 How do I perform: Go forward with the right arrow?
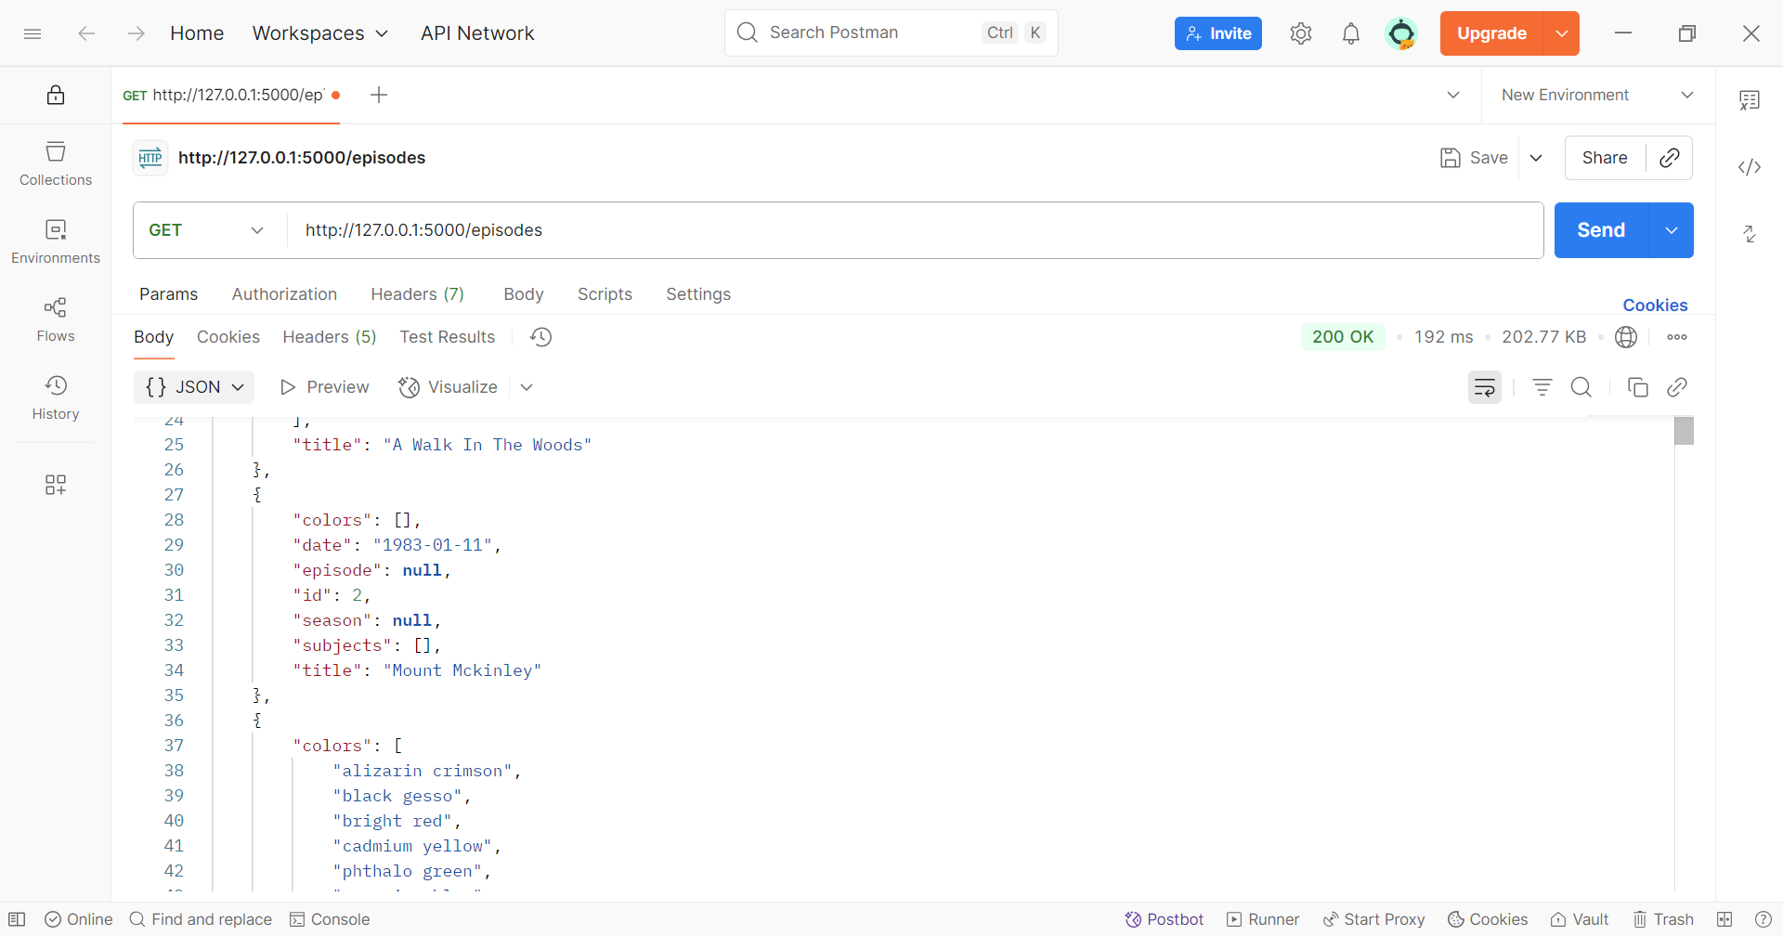(x=137, y=33)
